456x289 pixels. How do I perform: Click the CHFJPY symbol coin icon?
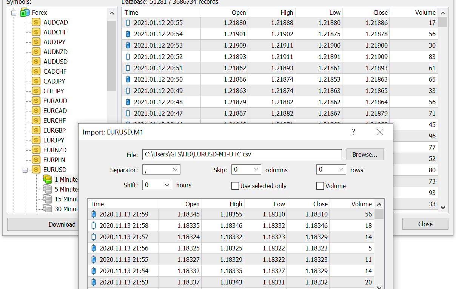coord(36,91)
